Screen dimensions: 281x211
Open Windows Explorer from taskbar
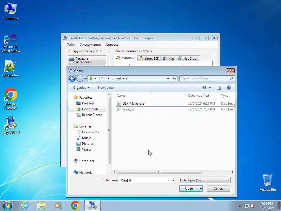pyautogui.click(x=42, y=206)
